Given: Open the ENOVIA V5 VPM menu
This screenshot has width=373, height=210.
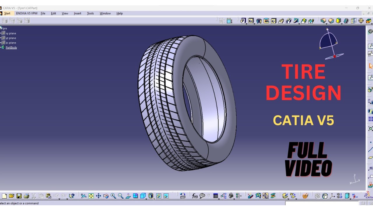Looking at the screenshot, I should coord(27,13).
